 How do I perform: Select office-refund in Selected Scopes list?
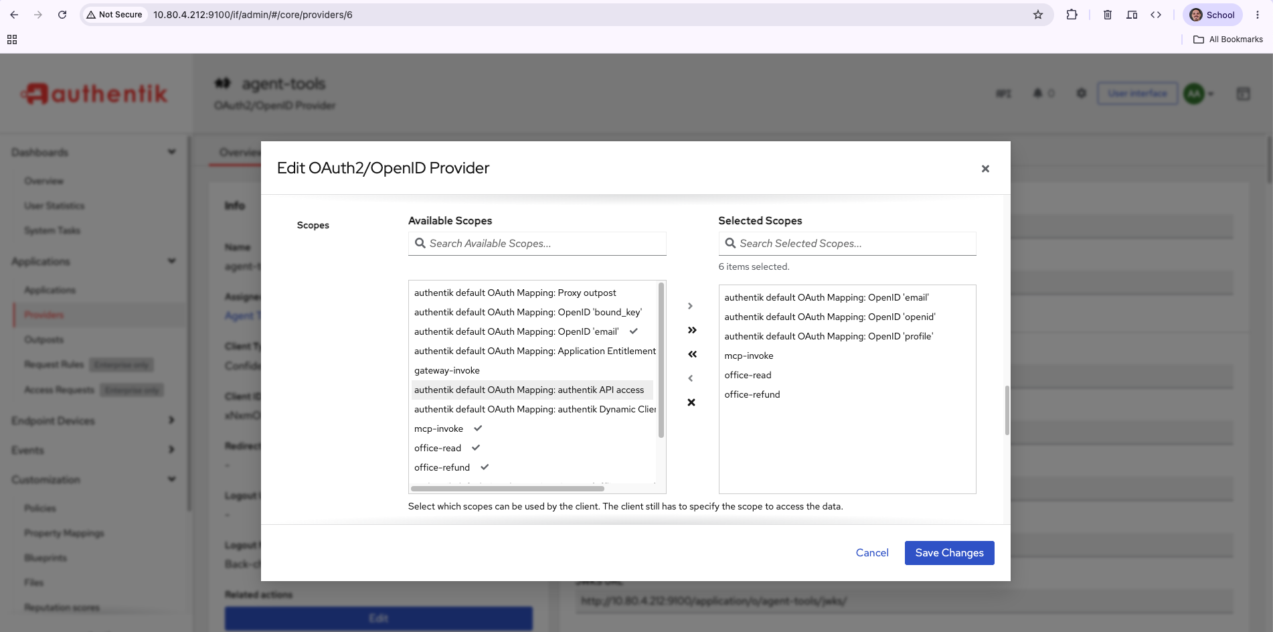pyautogui.click(x=847, y=394)
